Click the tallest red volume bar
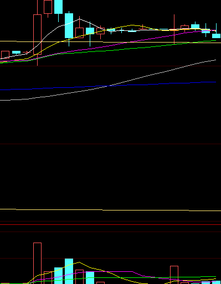 [x=37, y=264]
